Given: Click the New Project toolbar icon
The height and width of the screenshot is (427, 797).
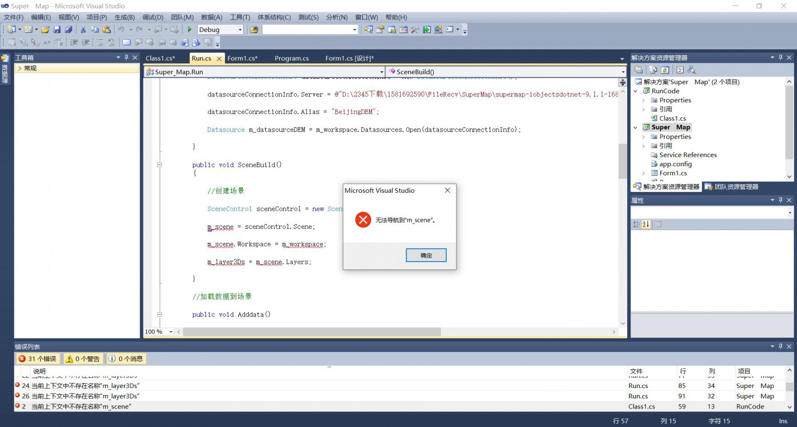Looking at the screenshot, I should tap(11, 29).
